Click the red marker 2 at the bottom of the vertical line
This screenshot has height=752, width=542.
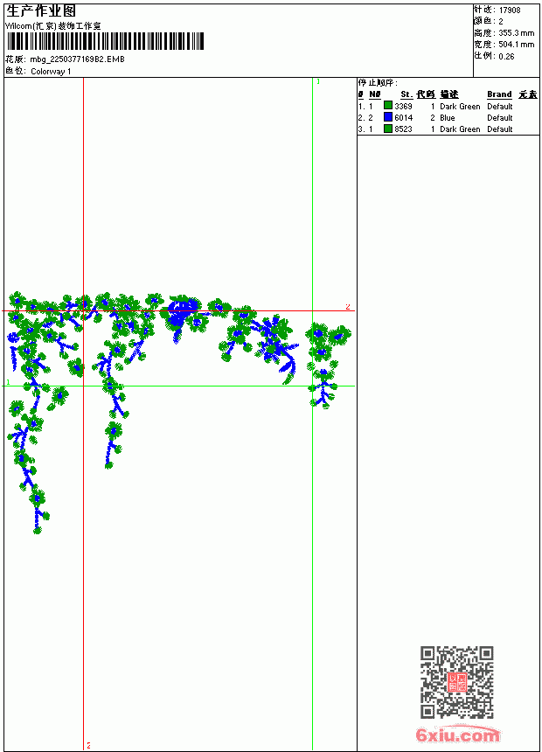click(89, 745)
